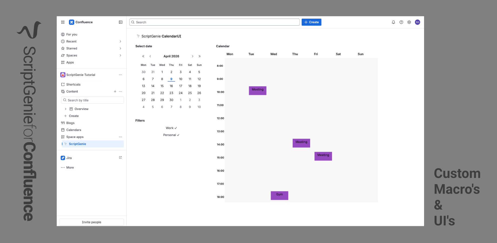This screenshot has width=497, height=243.
Task: Toggle the Work filter
Action: (171, 128)
